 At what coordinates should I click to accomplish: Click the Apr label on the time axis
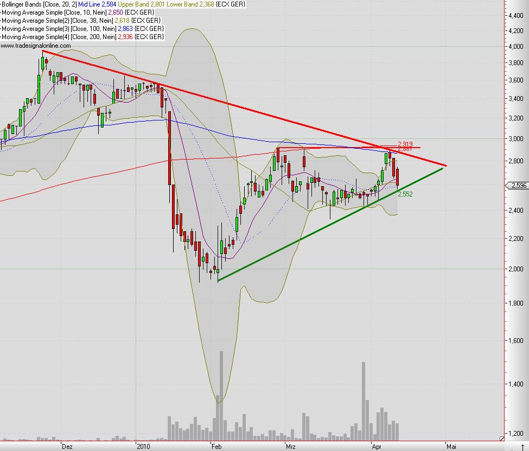[x=376, y=446]
